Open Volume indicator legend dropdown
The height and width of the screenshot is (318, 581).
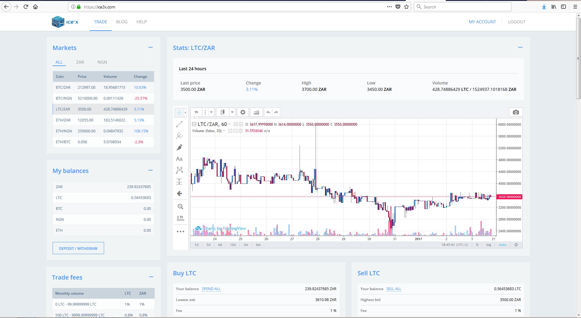[224, 131]
